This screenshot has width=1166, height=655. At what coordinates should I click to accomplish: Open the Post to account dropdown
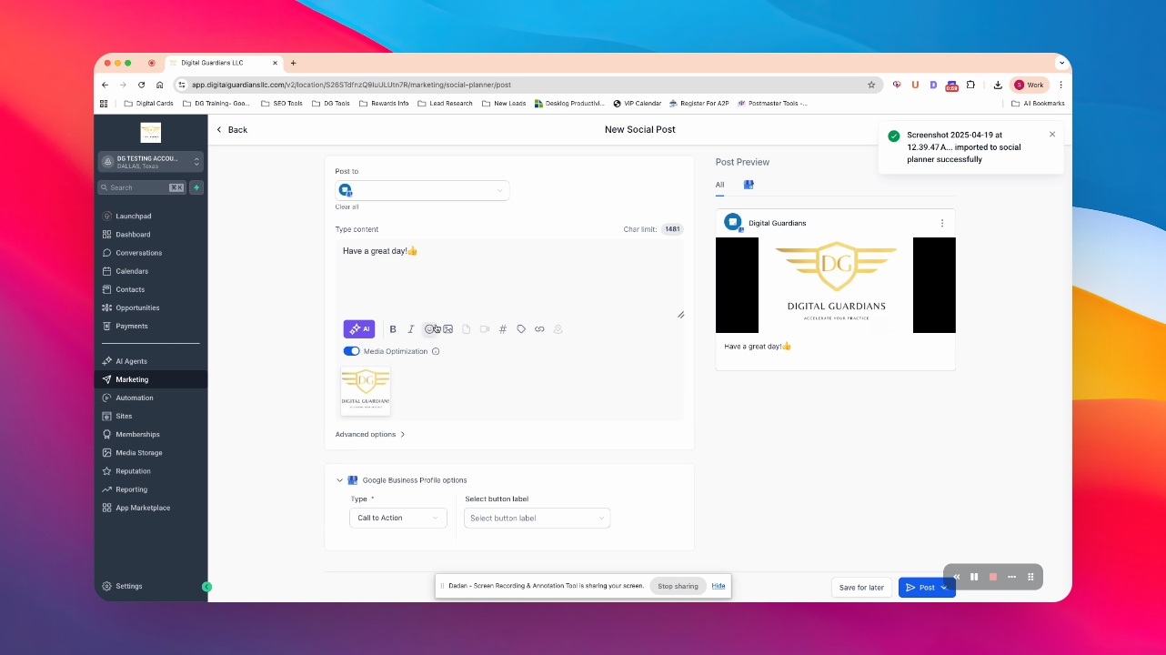pyautogui.click(x=422, y=190)
